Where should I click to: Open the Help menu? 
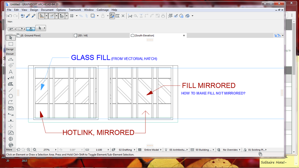click(114, 10)
